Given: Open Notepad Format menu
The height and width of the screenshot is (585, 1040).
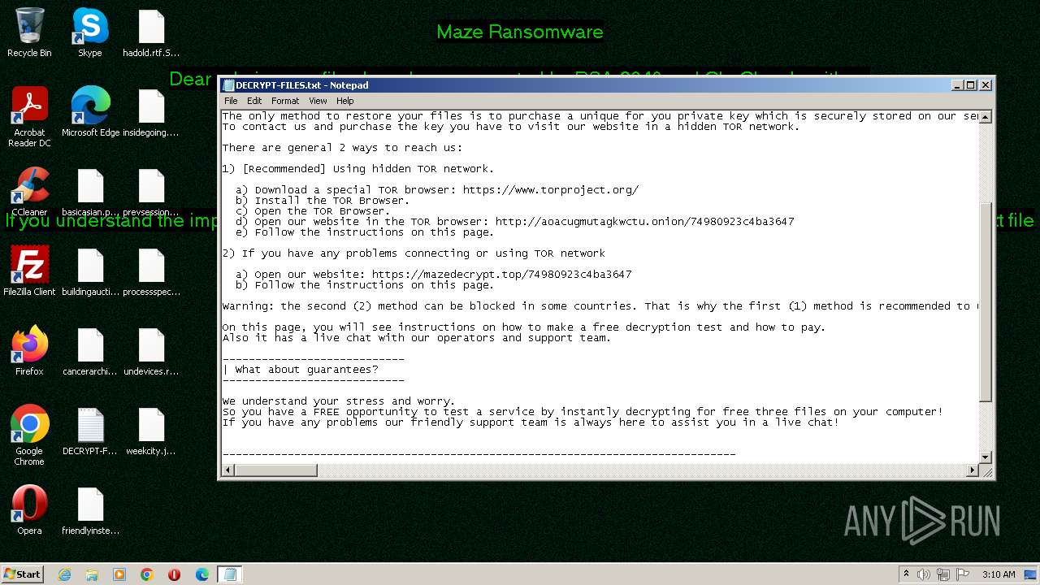Looking at the screenshot, I should tap(285, 101).
